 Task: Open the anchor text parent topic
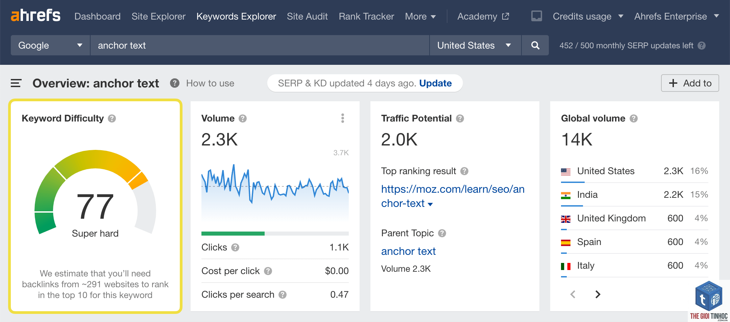408,251
